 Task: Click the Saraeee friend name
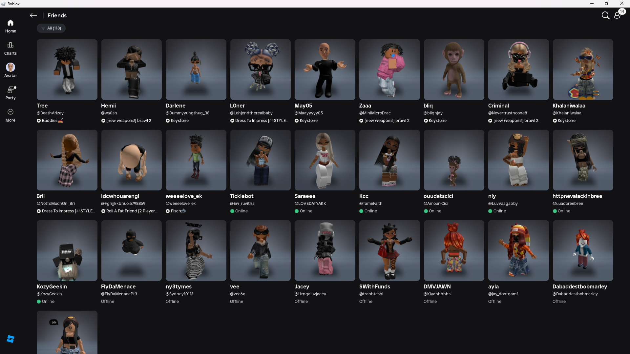click(305, 196)
